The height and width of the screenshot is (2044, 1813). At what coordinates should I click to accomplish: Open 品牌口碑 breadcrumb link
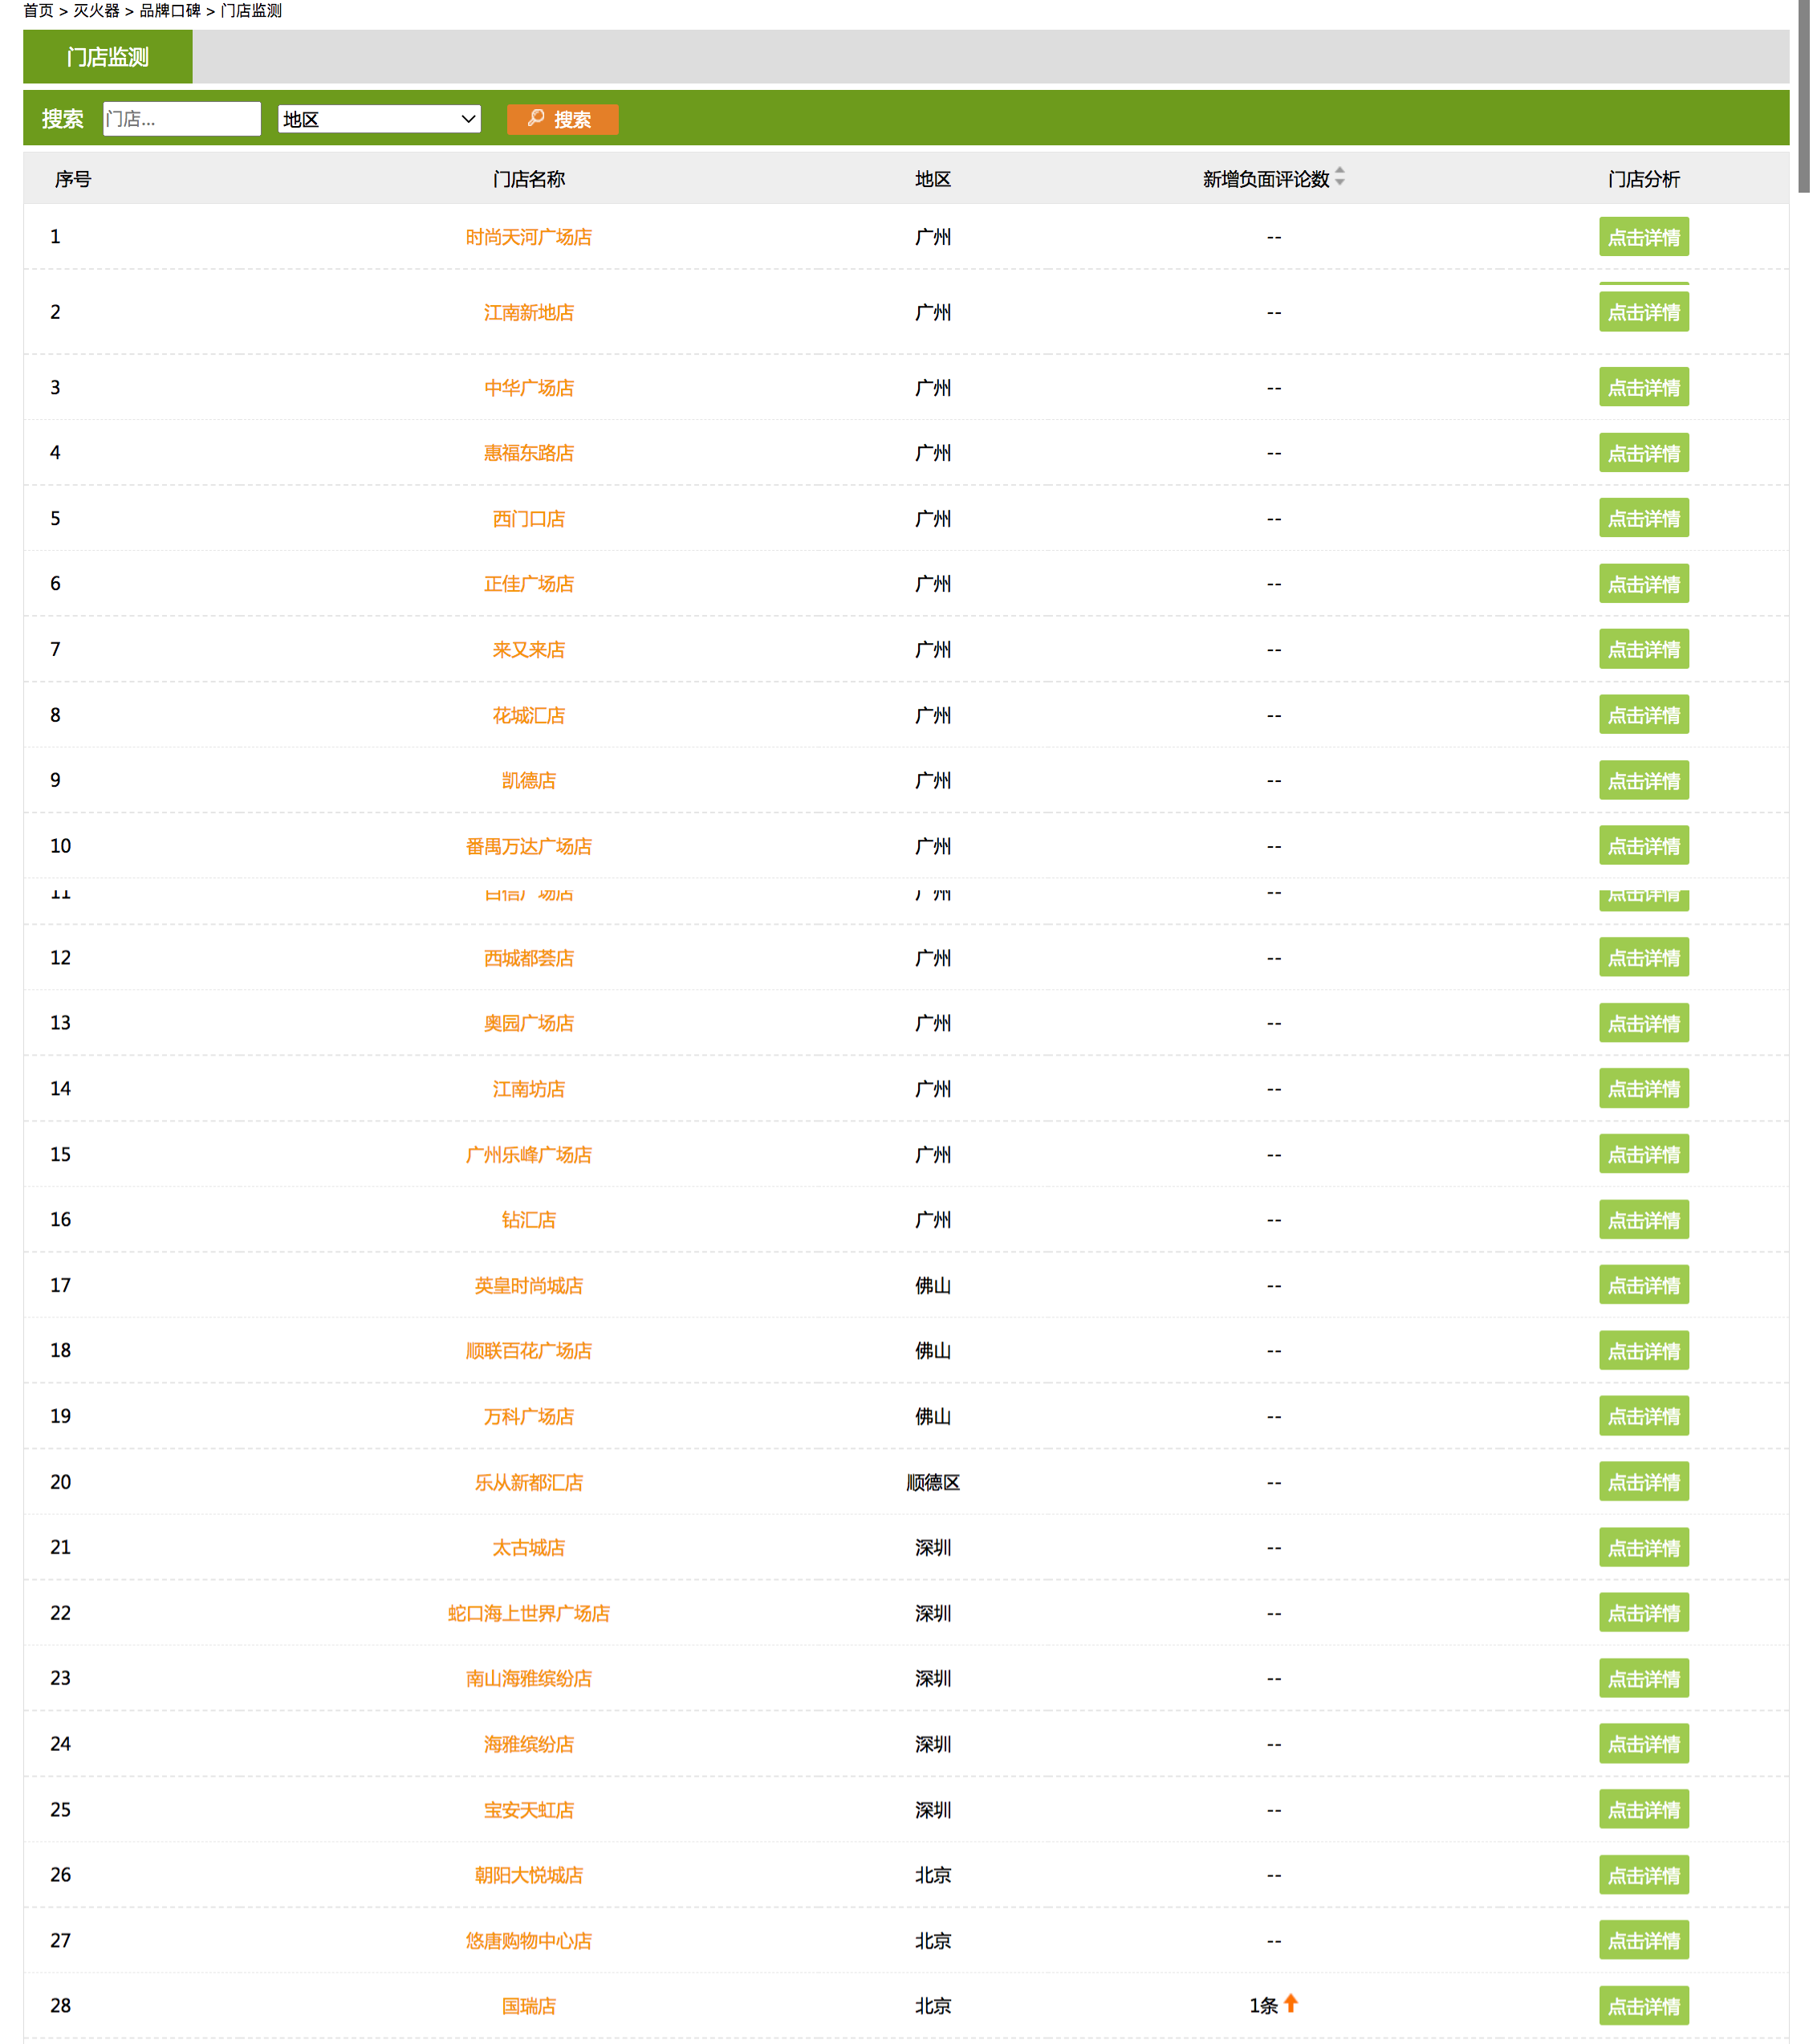(170, 10)
